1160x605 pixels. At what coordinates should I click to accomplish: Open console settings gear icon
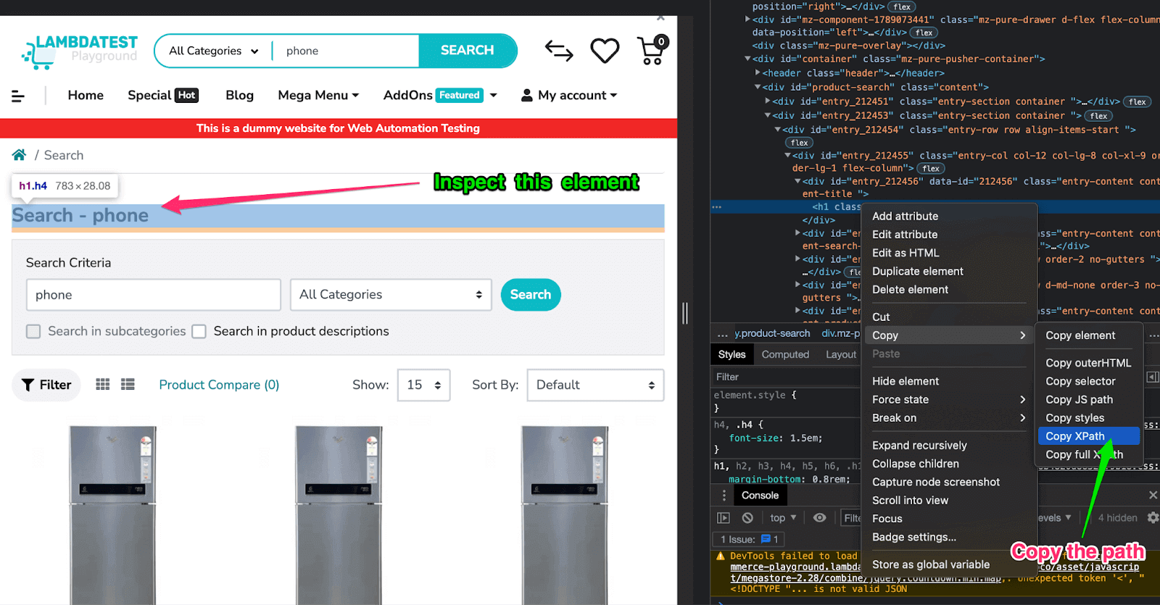click(1153, 517)
